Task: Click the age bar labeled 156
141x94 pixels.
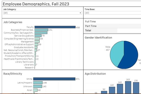Action: 136,88
